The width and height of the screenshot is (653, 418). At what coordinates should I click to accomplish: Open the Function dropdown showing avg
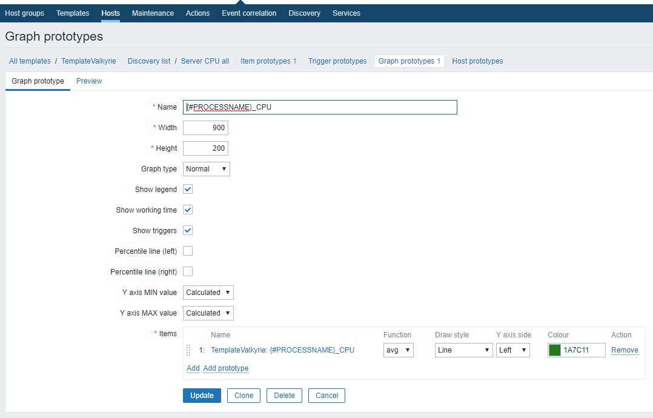tap(398, 350)
